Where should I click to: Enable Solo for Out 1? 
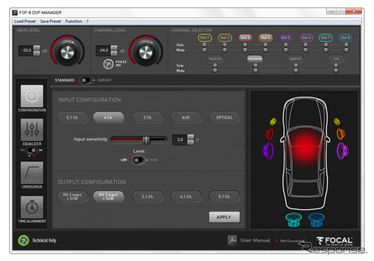pos(204,45)
